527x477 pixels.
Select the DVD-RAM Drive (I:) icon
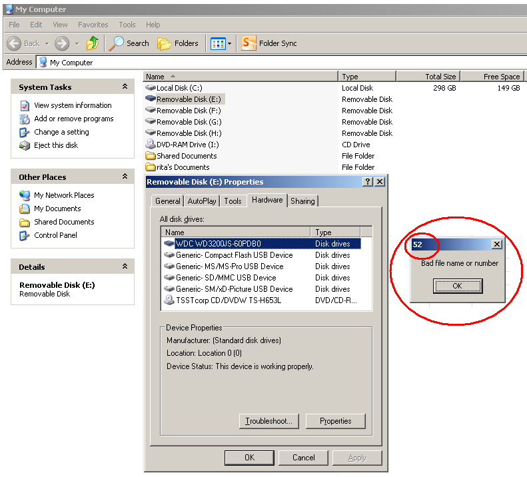click(x=151, y=145)
